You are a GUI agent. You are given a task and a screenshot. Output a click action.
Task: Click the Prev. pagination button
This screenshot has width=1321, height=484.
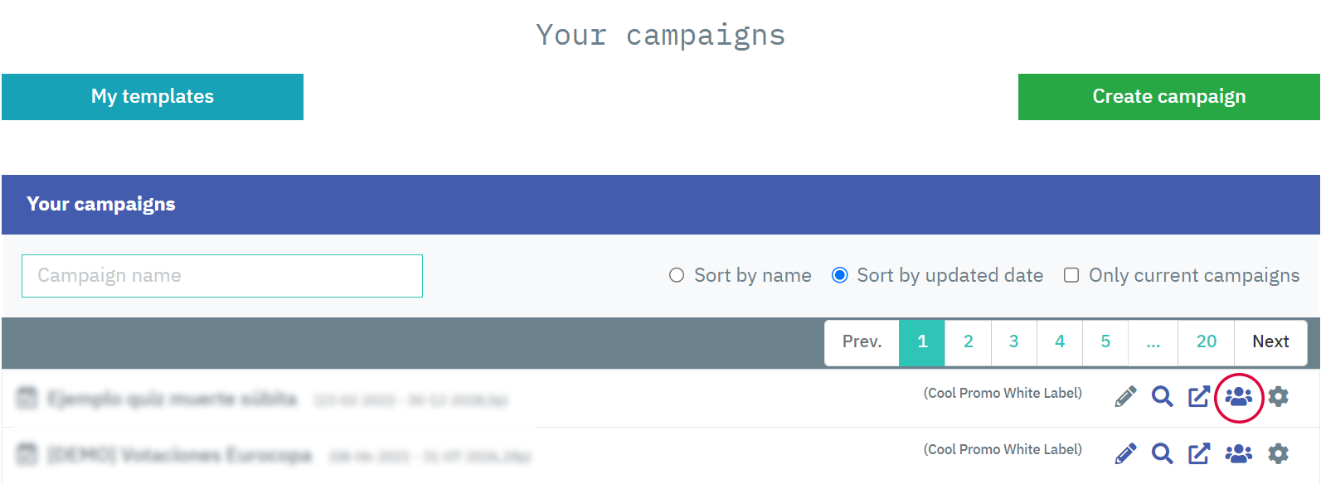pos(862,342)
